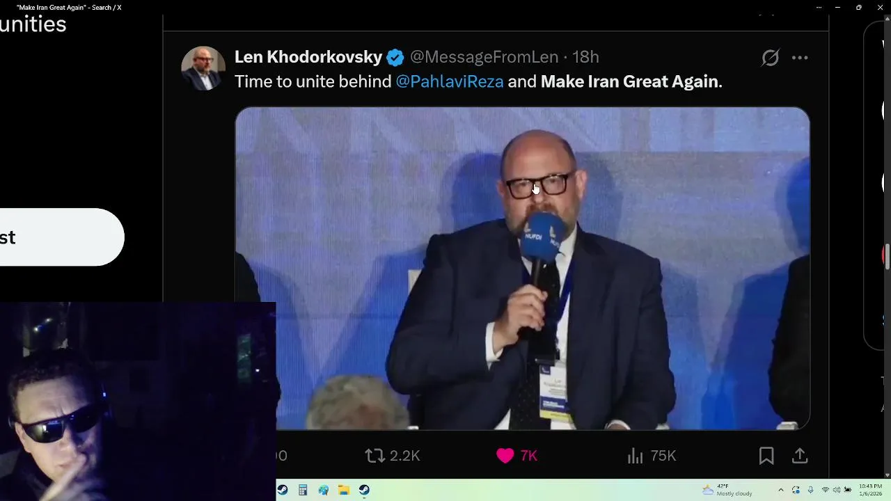
Task: Expand the hidden system tray icons chevron
Action: pyautogui.click(x=780, y=490)
